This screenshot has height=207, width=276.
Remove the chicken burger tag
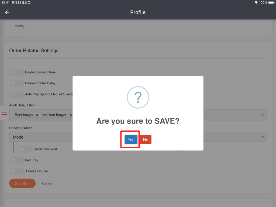tap(71, 115)
